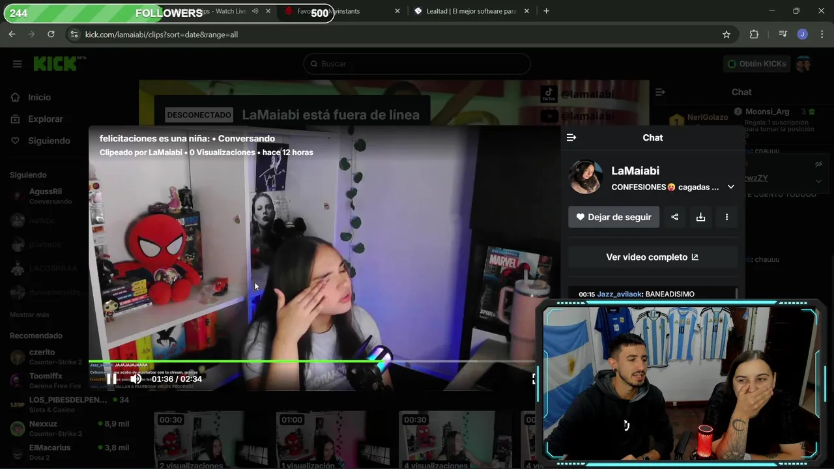834x469 pixels.
Task: Collapse the background page Chat panel icon
Action: point(660,92)
